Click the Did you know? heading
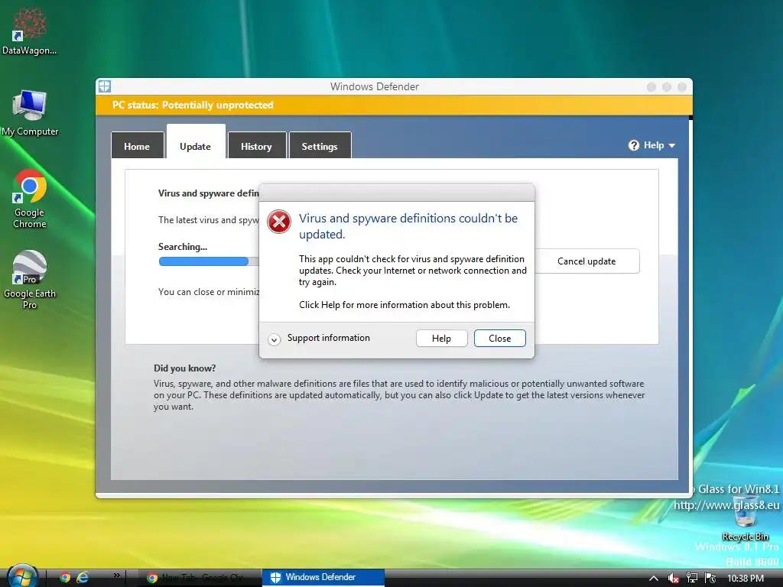Image resolution: width=783 pixels, height=587 pixels. click(185, 368)
